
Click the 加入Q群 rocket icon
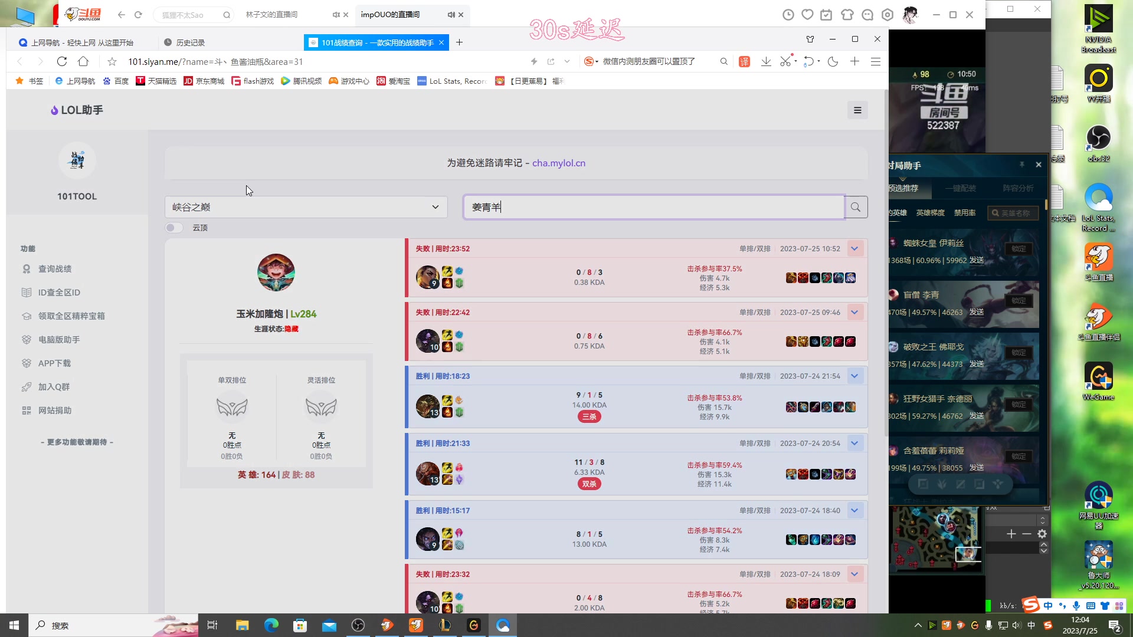[x=26, y=386]
